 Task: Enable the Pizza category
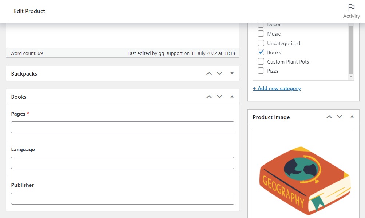click(261, 71)
